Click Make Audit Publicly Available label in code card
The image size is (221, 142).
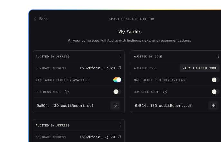[161, 80]
